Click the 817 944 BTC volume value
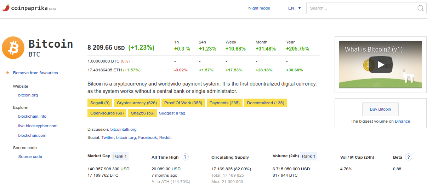The image size is (427, 188). (285, 175)
